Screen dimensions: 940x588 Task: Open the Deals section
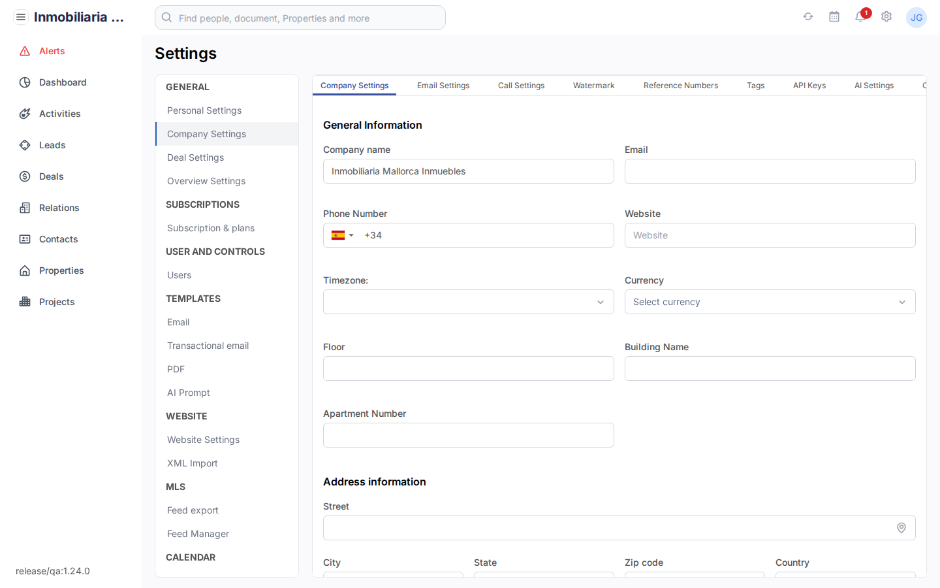[52, 176]
